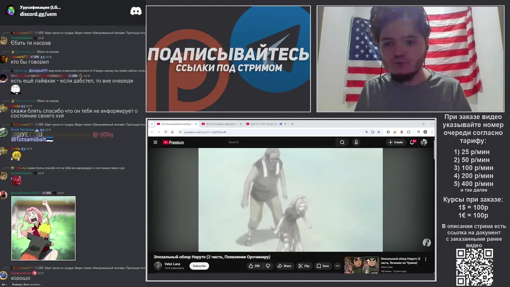Click chat message 'кто бы говорил'

coord(29,62)
